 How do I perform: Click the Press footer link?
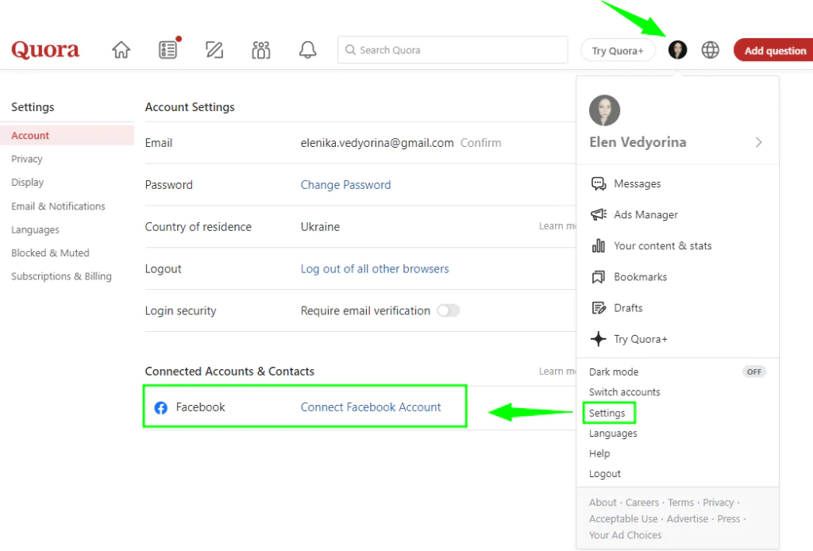tap(729, 519)
